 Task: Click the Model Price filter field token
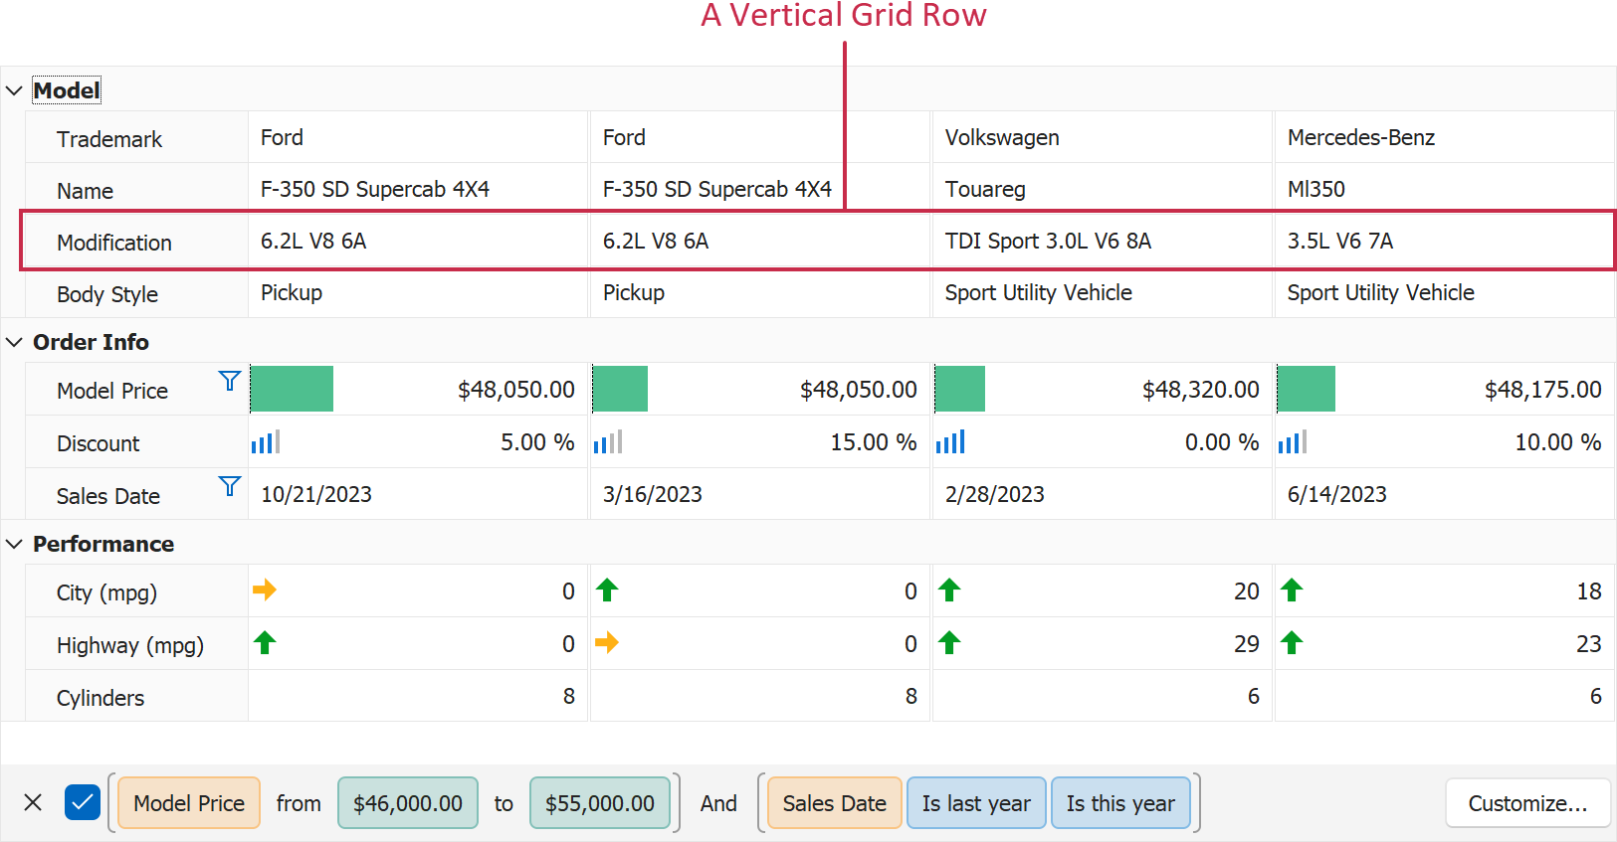(x=189, y=803)
